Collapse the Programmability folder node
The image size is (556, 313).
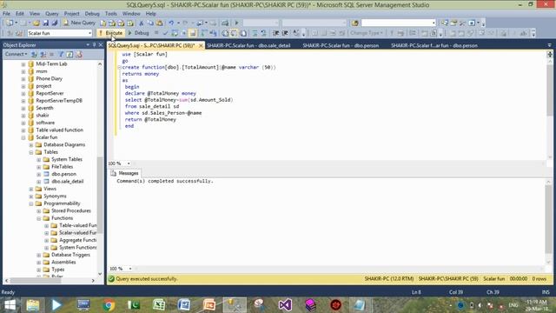click(x=31, y=203)
